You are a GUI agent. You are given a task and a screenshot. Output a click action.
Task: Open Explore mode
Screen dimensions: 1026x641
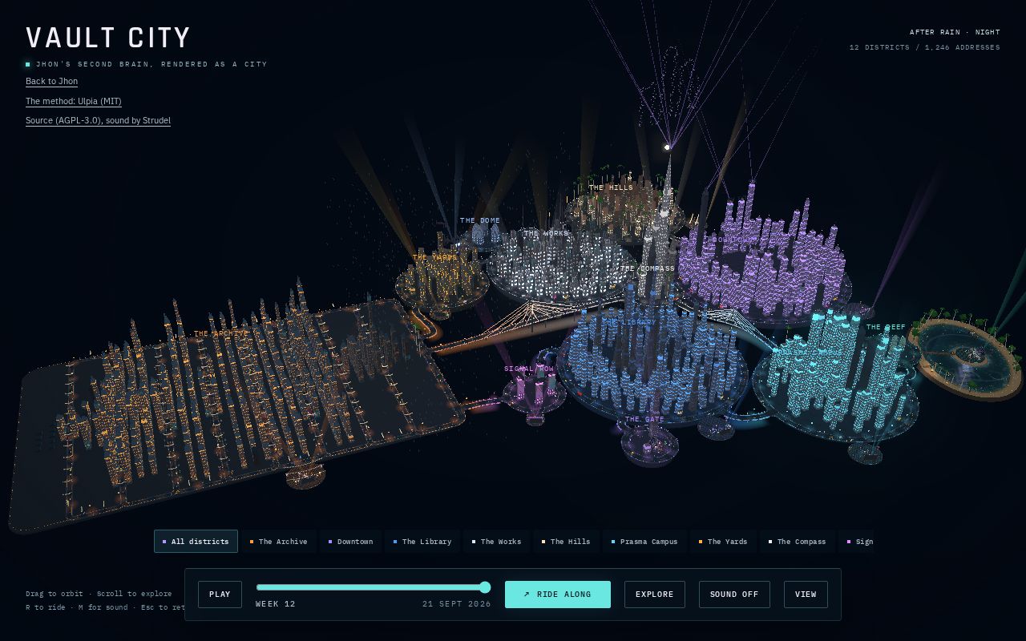coord(655,595)
